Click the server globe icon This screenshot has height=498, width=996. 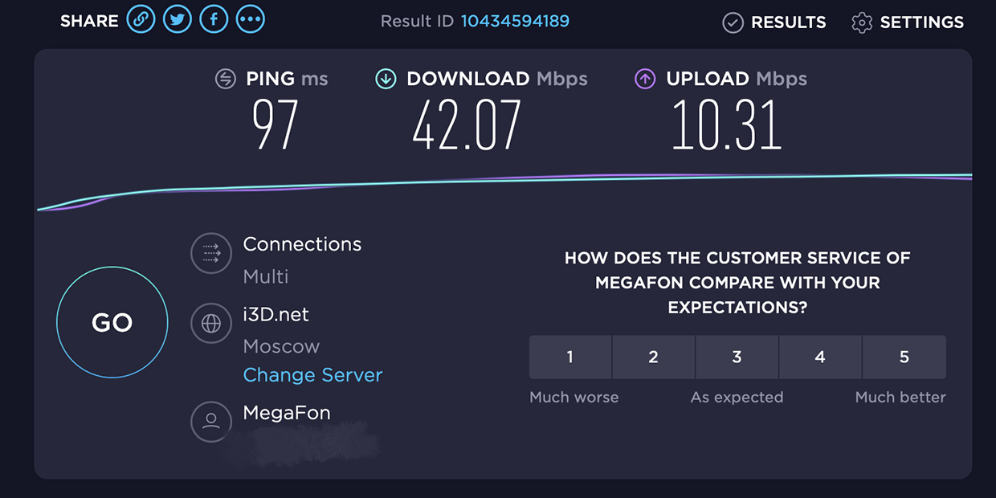[211, 324]
